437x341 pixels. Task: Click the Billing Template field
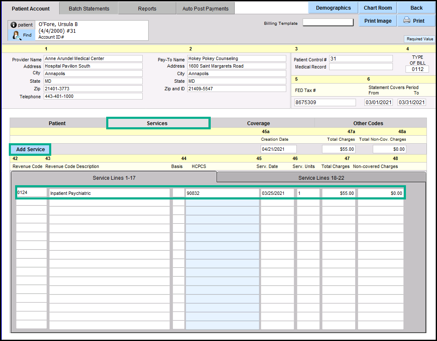pos(328,23)
